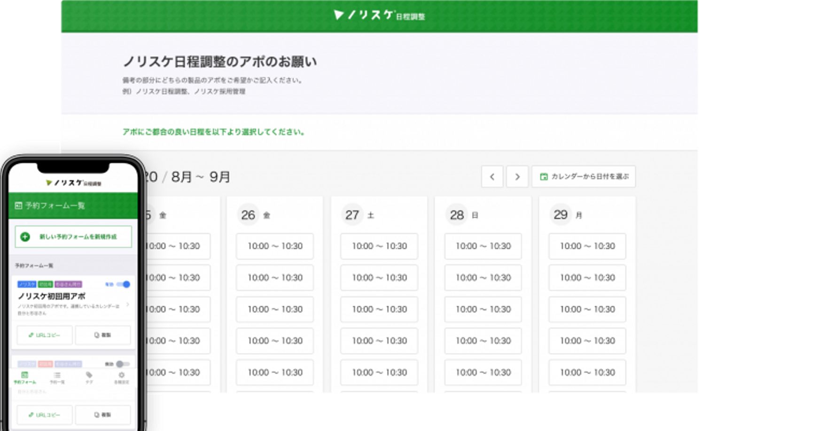Pick the fourth 10:00 ～ 10:30 slot under the 29th

pos(587,341)
